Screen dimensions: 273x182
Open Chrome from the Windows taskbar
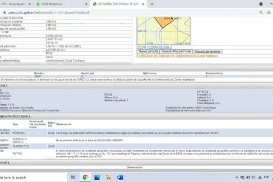[x=86, y=177]
